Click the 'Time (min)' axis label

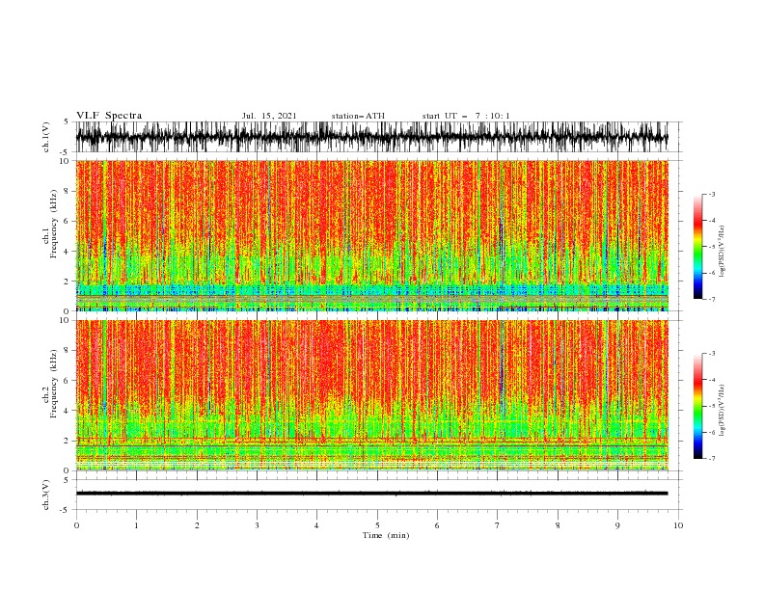386,535
